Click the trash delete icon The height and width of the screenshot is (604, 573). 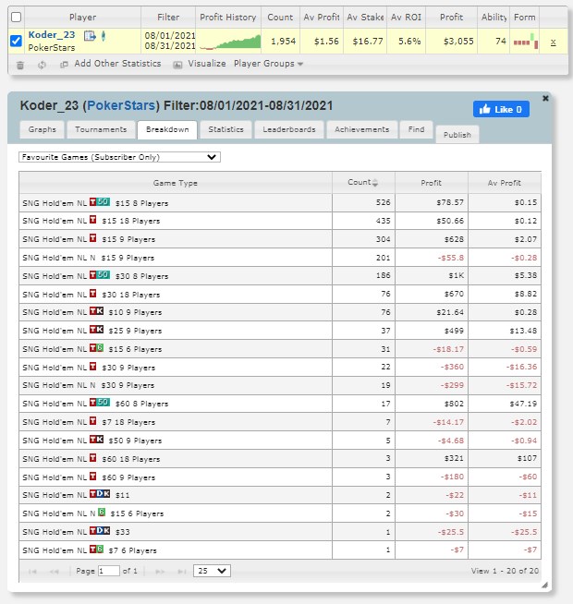pos(20,65)
